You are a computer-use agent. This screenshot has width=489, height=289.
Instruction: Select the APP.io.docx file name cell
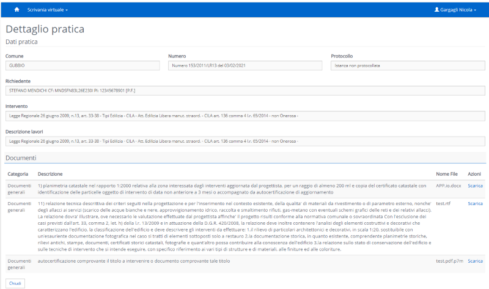pyautogui.click(x=448, y=186)
